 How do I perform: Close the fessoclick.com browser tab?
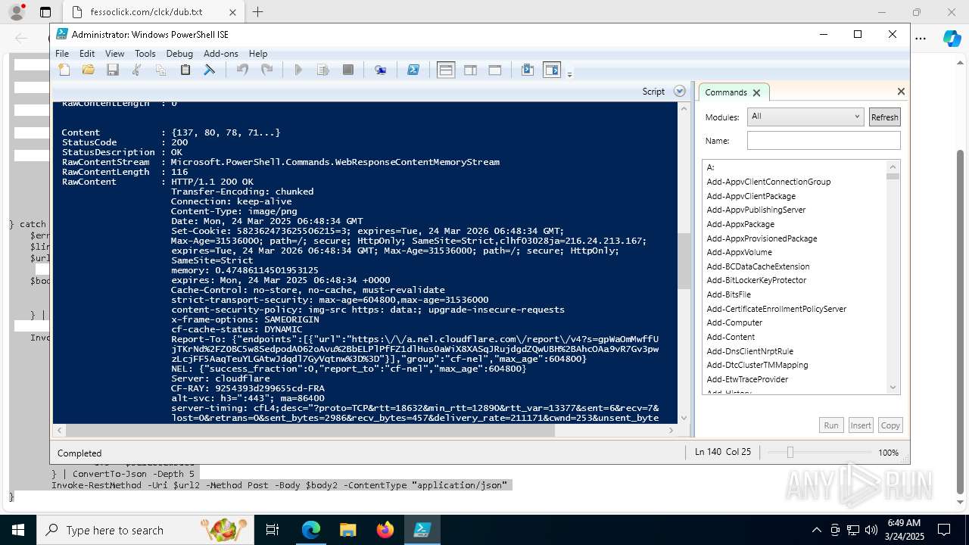(232, 12)
